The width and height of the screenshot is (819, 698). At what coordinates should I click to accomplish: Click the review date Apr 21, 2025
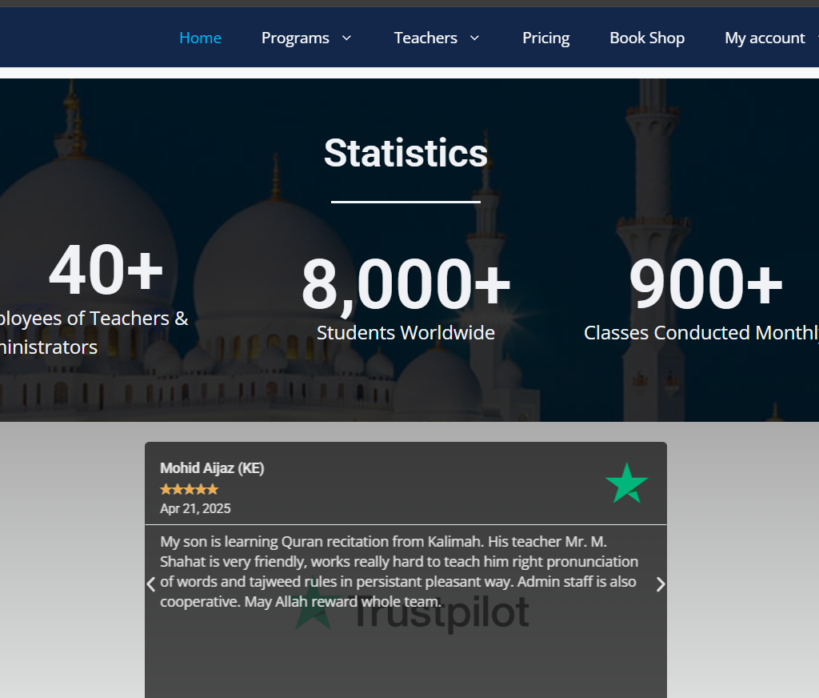click(x=195, y=509)
